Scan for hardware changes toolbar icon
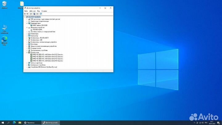The width and height of the screenshot is (222, 125). (x=41, y=14)
